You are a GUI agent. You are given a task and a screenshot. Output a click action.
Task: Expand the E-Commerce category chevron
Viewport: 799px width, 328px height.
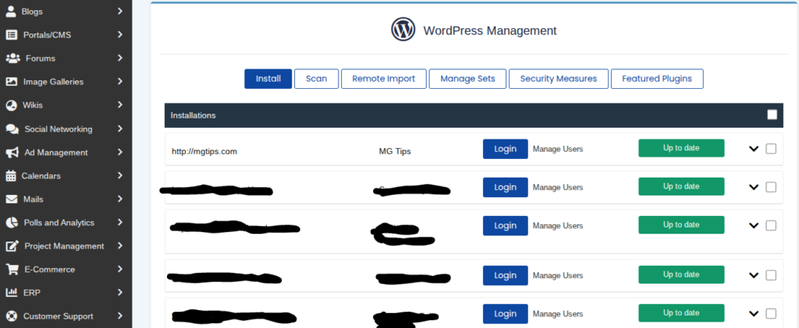coord(119,269)
